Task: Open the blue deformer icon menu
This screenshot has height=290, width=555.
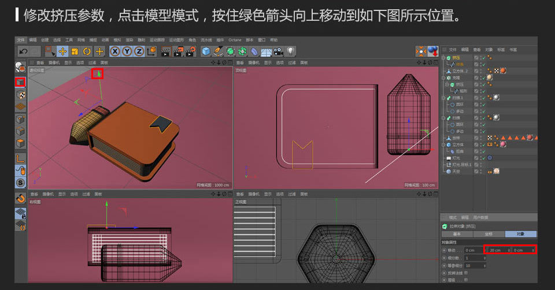Action: [254, 51]
